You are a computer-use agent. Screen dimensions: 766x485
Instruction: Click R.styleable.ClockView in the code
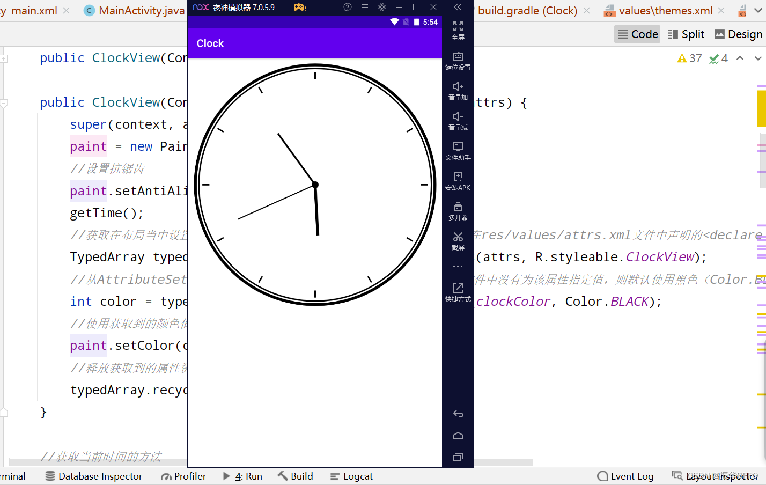[x=615, y=257]
